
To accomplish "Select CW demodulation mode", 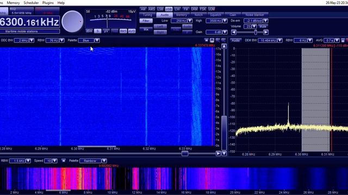I will tap(177, 9).
